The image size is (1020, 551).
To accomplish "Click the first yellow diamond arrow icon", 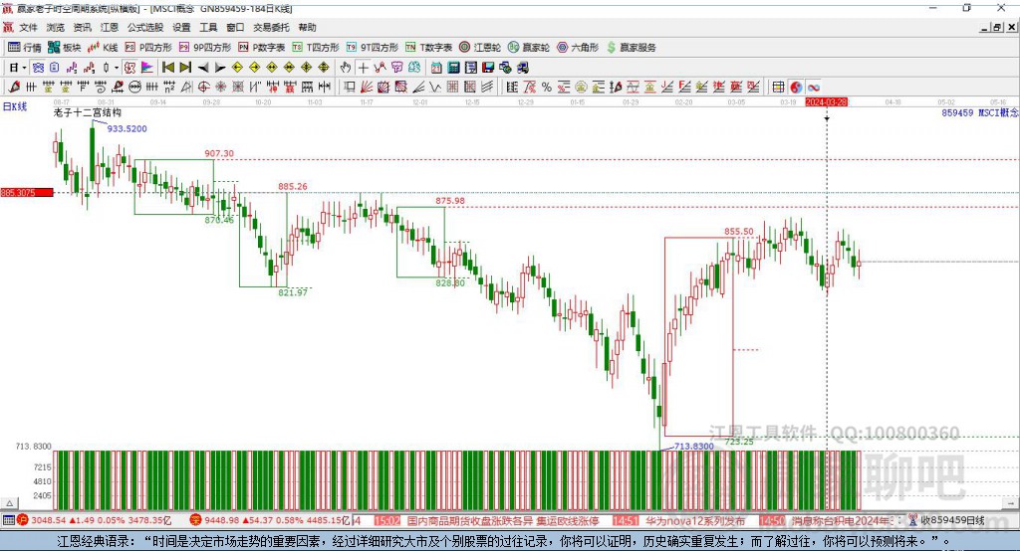I will point(237,68).
